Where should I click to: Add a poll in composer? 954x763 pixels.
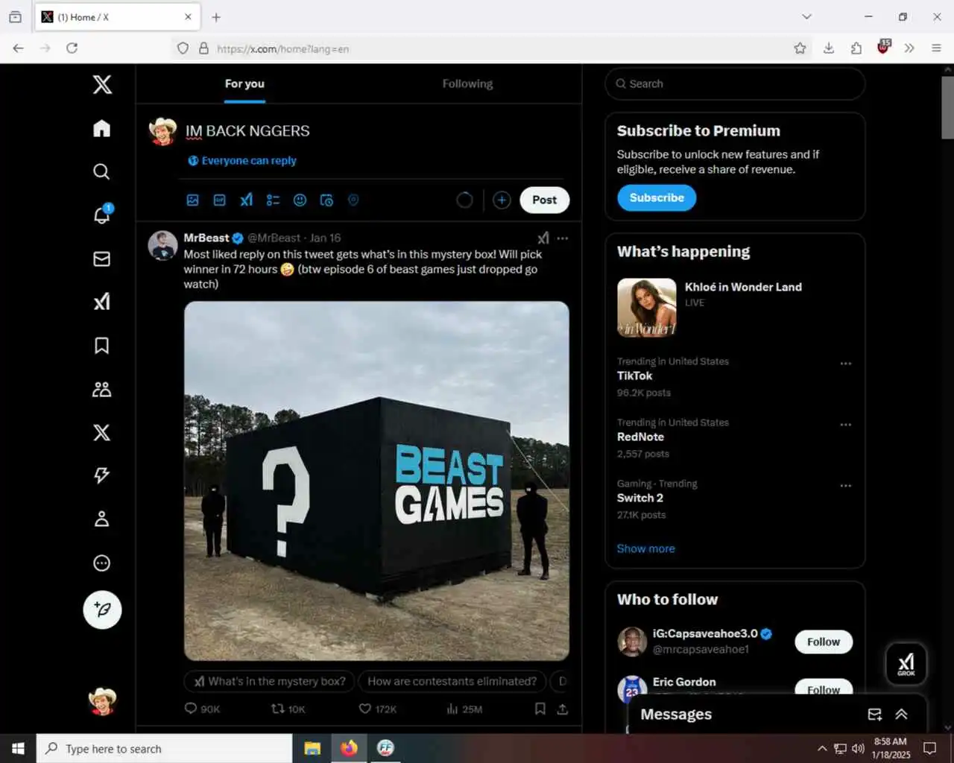point(273,200)
